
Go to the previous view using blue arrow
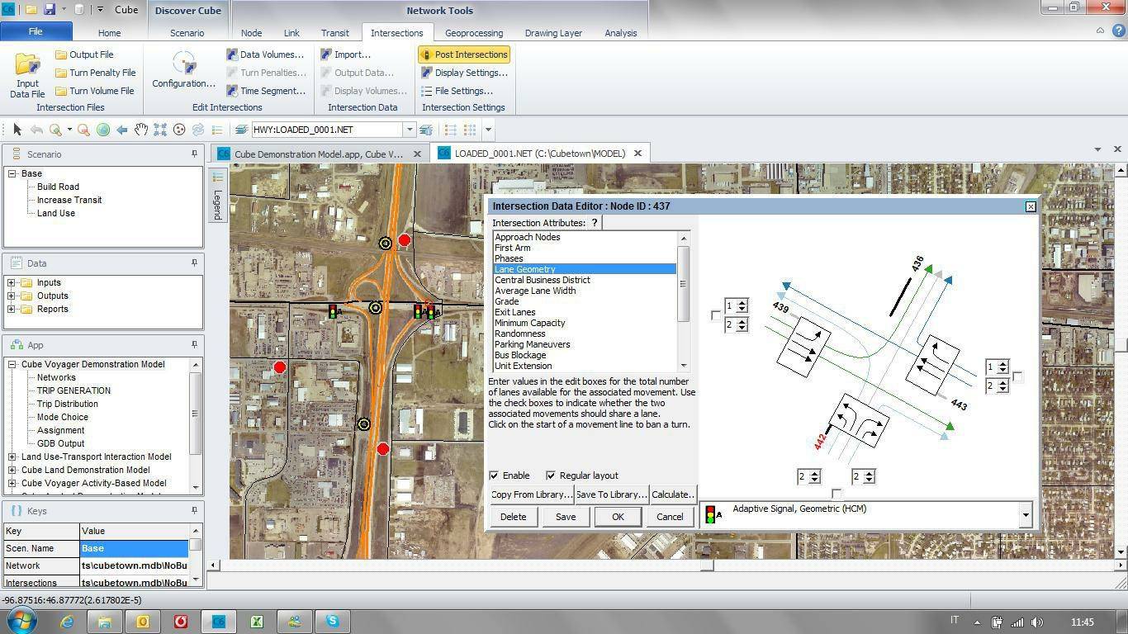coord(122,130)
